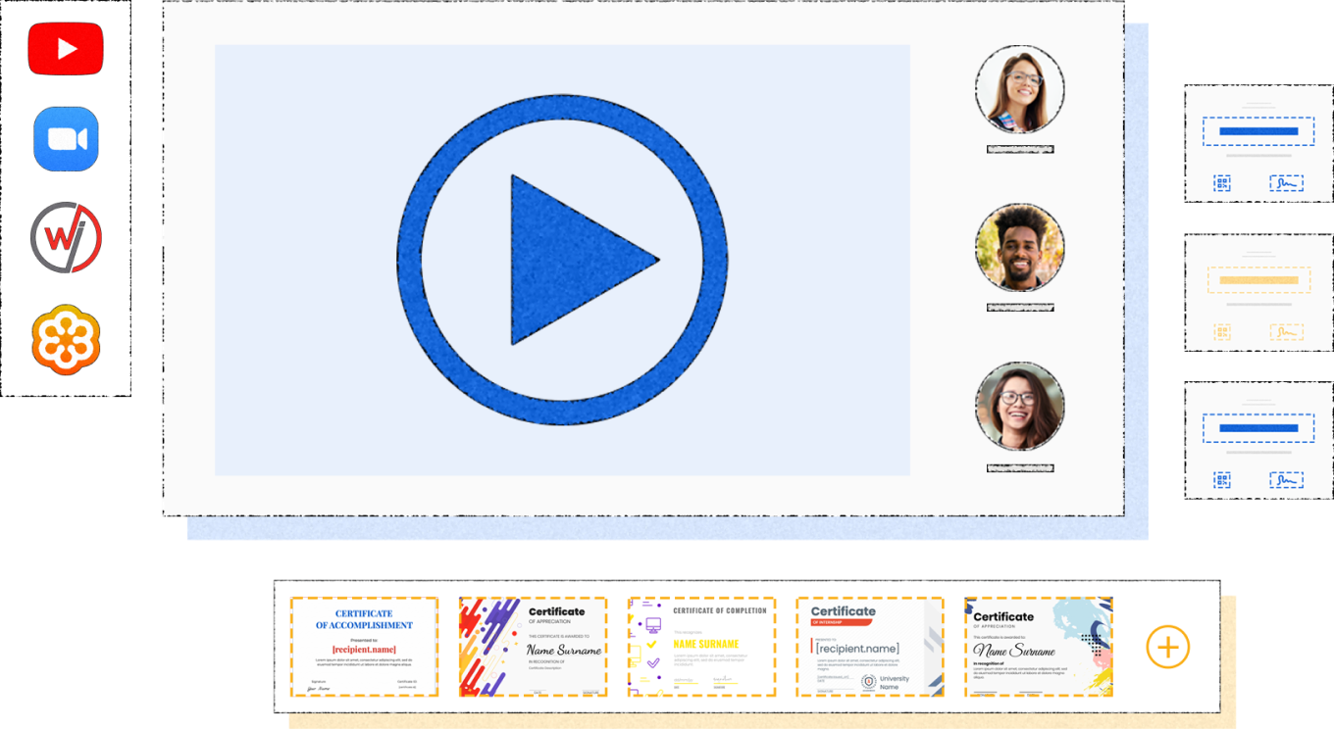Open the colorful Certificate of Appreciation template
The height and width of the screenshot is (730, 1334).
tap(533, 647)
